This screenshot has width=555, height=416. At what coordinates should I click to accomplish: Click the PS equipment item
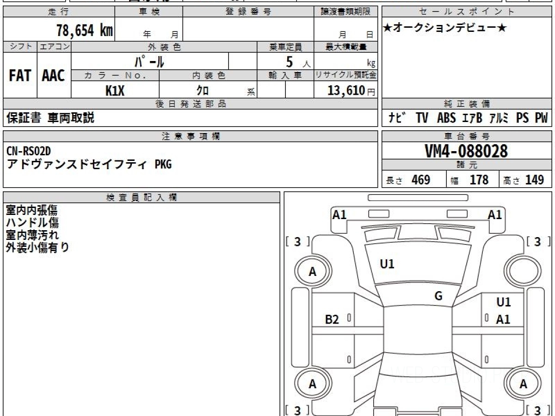523,118
